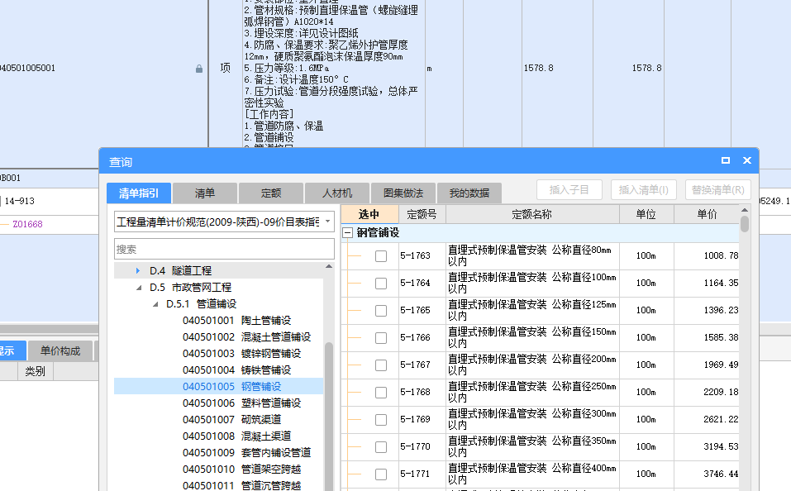Select 040501008 混凝土渠道 in the tree
This screenshot has width=791, height=491.
coord(236,436)
